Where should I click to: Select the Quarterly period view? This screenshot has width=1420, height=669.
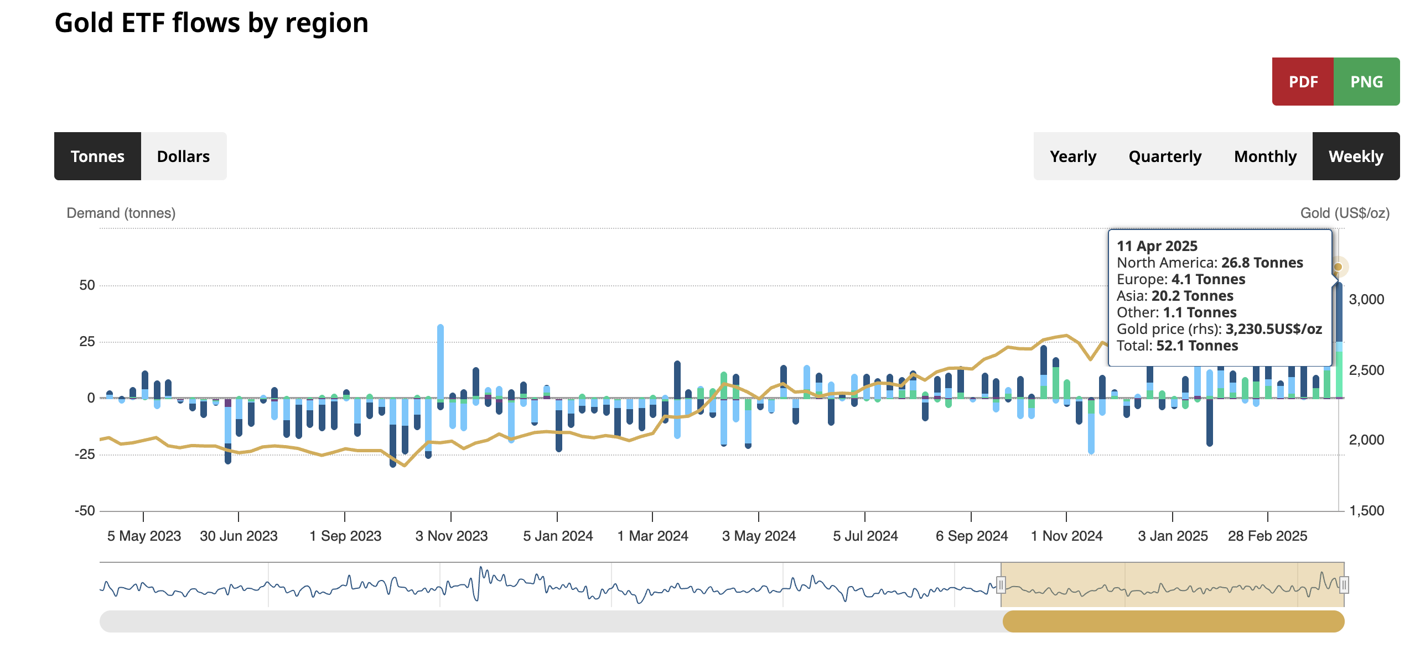[1164, 156]
